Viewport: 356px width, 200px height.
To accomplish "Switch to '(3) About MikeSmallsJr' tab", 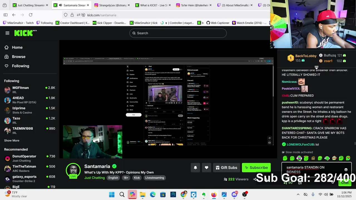I will coord(235,5).
